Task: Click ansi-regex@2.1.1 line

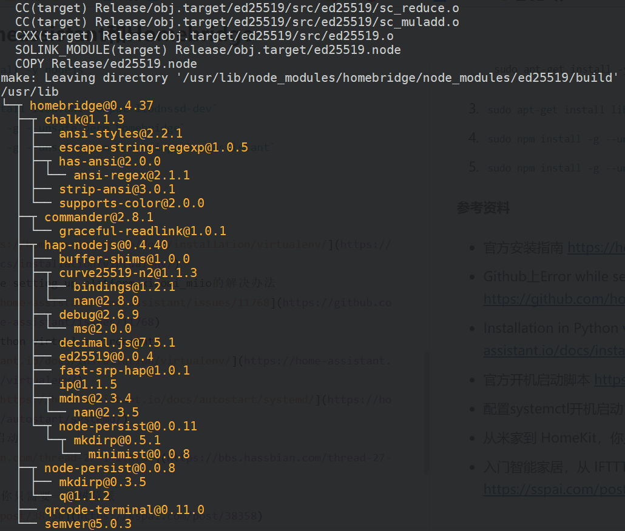Action: [x=132, y=175]
